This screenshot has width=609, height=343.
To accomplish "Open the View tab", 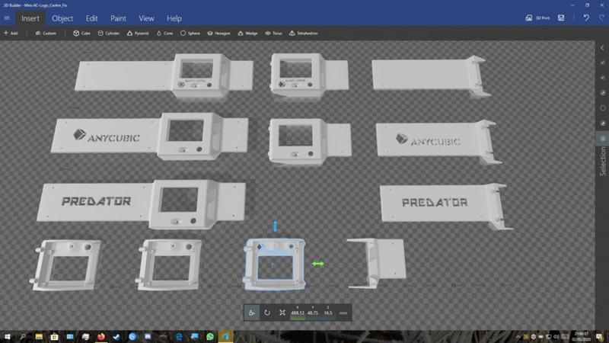I will pyautogui.click(x=146, y=18).
